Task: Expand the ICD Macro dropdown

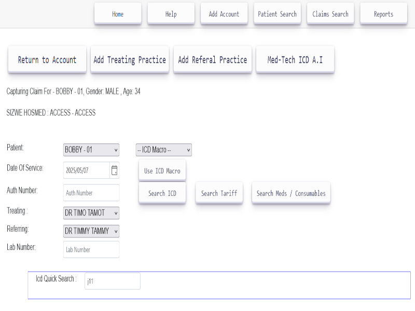Action: click(x=163, y=150)
